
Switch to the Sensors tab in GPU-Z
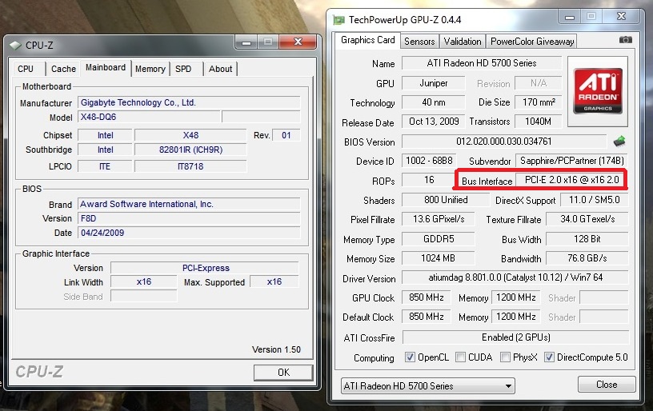click(x=419, y=42)
